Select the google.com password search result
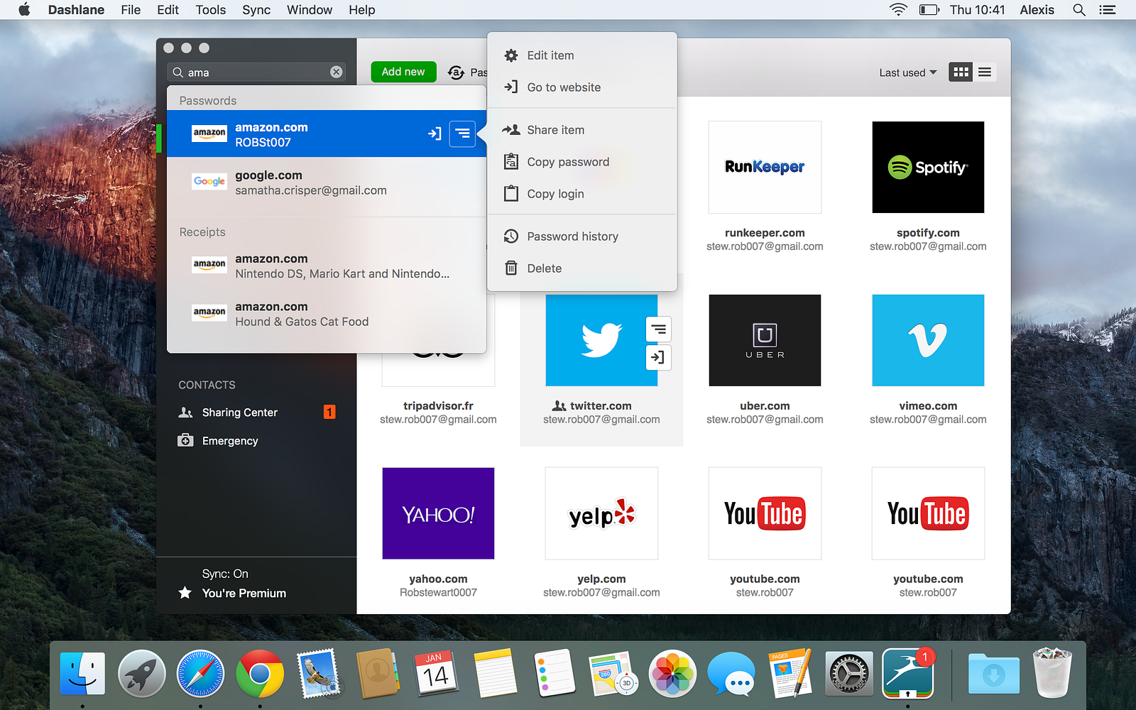The image size is (1136, 710). pos(327,182)
